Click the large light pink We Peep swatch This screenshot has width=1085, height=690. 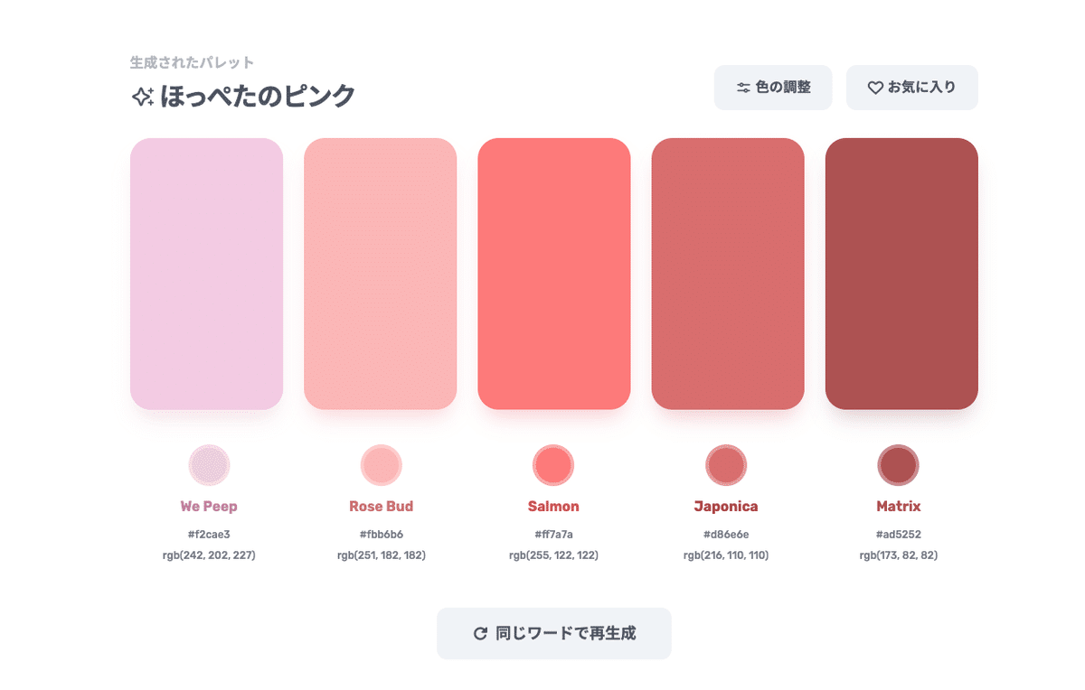(x=207, y=274)
